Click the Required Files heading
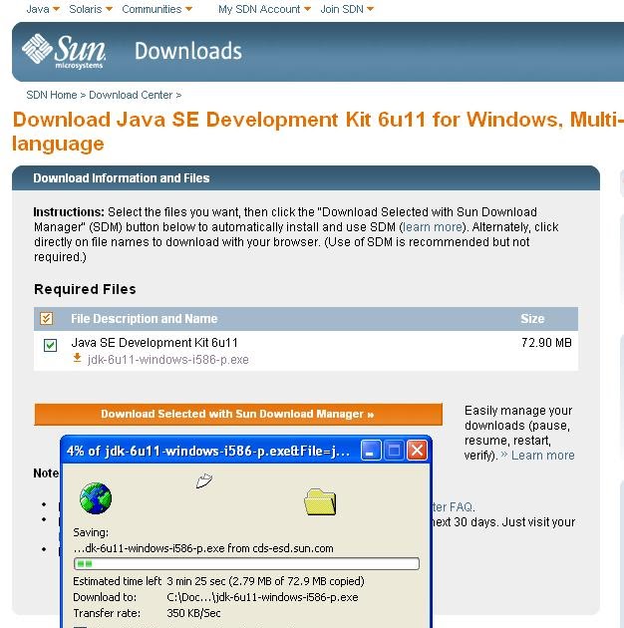Screen dimensions: 624x628 (85, 289)
